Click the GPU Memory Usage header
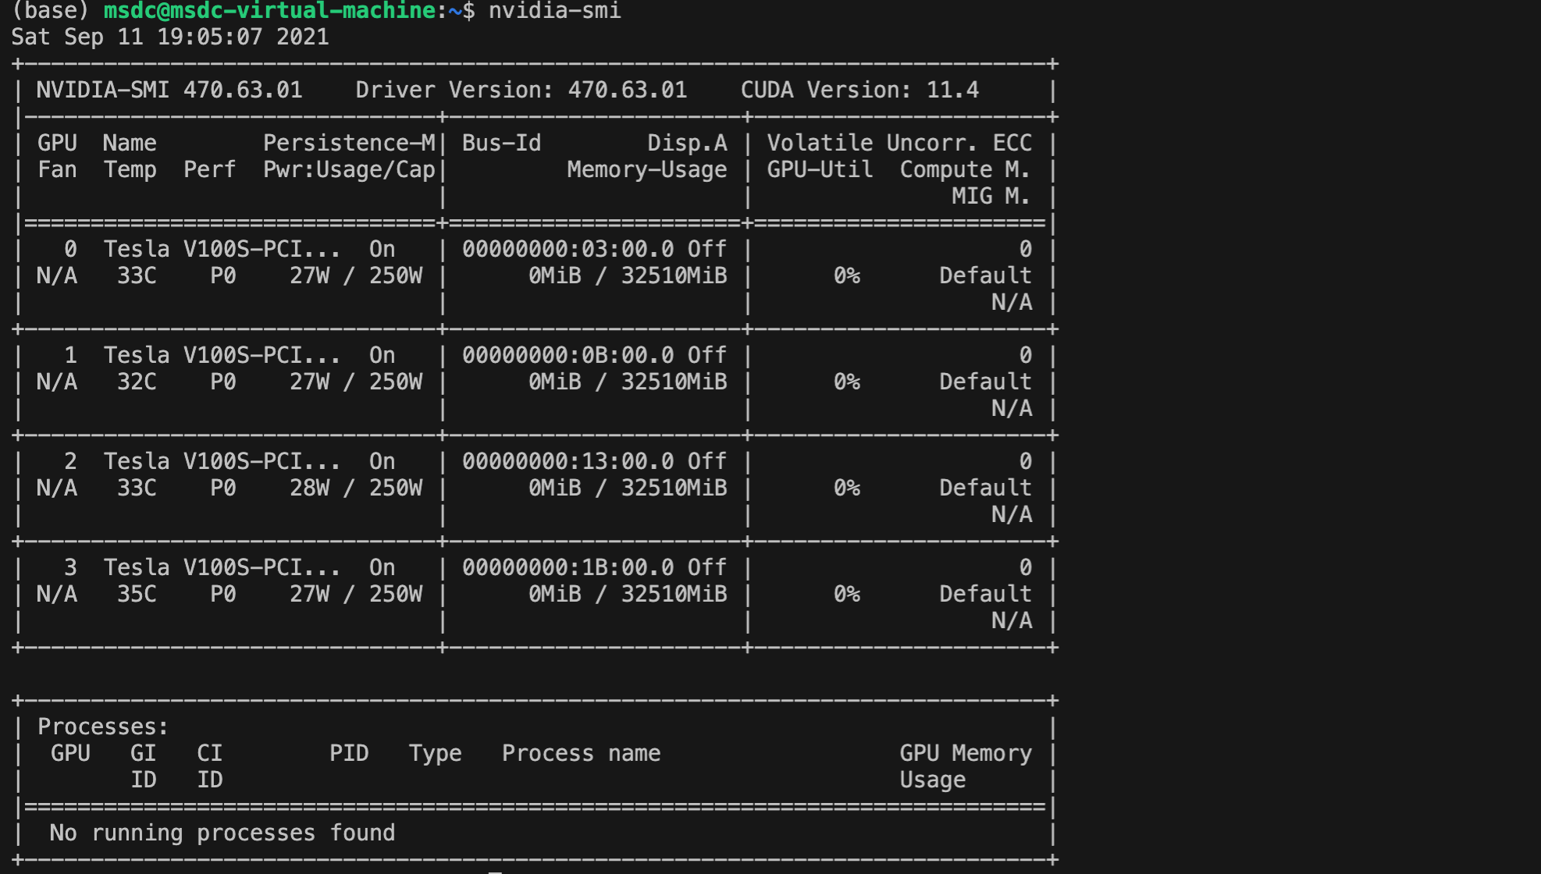 965,754
